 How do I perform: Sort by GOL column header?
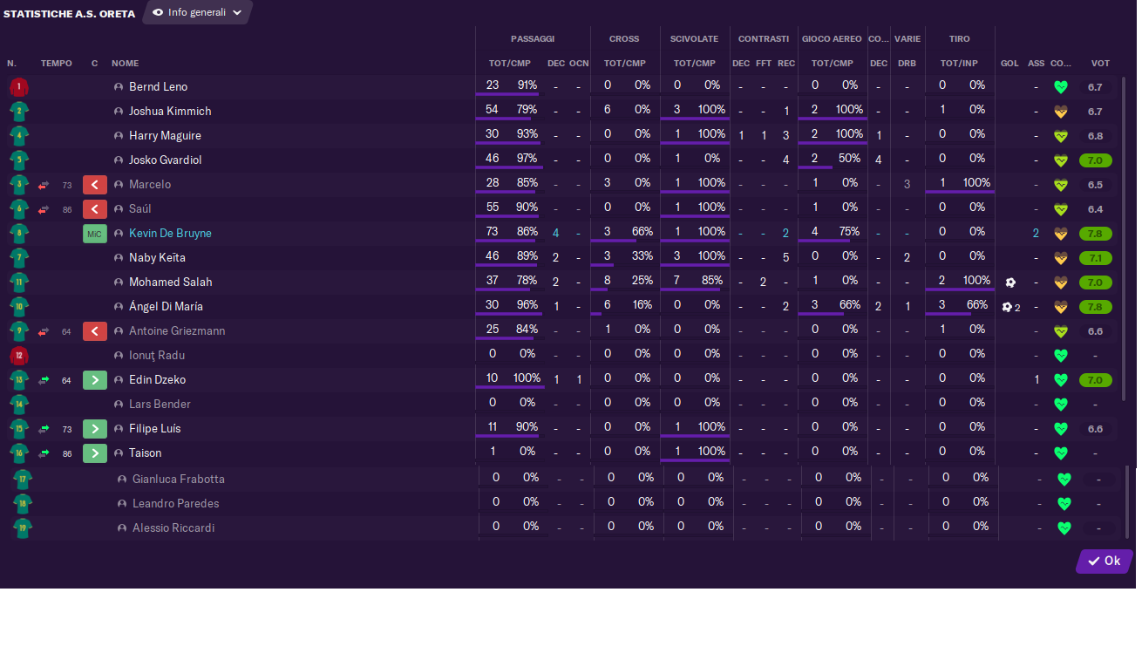click(1009, 64)
